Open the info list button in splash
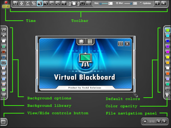Image resolution: width=171 pixels, height=128 pixels. pos(121,44)
